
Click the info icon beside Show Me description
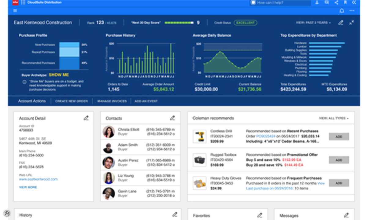click(x=24, y=82)
